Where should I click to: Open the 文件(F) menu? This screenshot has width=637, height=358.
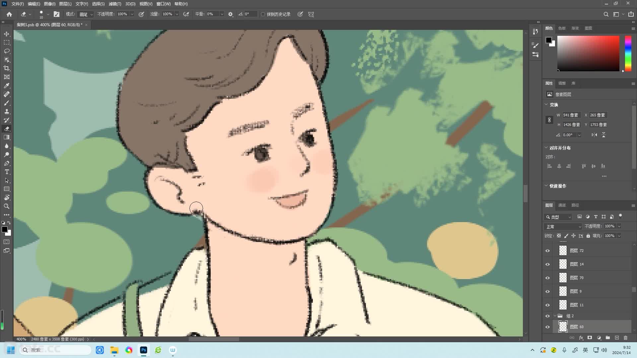[18, 4]
